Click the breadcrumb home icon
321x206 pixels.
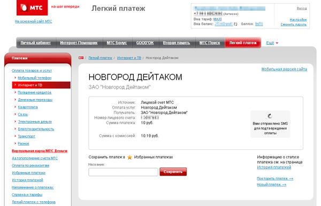81,58
